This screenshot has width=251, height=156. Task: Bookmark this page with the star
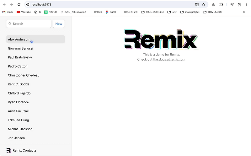pos(203,4)
